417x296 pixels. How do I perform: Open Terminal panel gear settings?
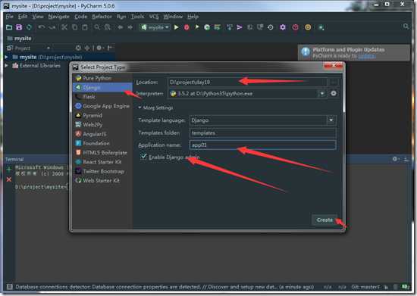(x=396, y=159)
